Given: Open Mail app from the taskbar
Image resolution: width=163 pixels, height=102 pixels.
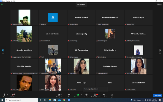Looking at the screenshot, I should click(x=59, y=100).
